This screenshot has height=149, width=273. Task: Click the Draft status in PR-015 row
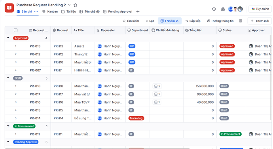tap(224, 110)
